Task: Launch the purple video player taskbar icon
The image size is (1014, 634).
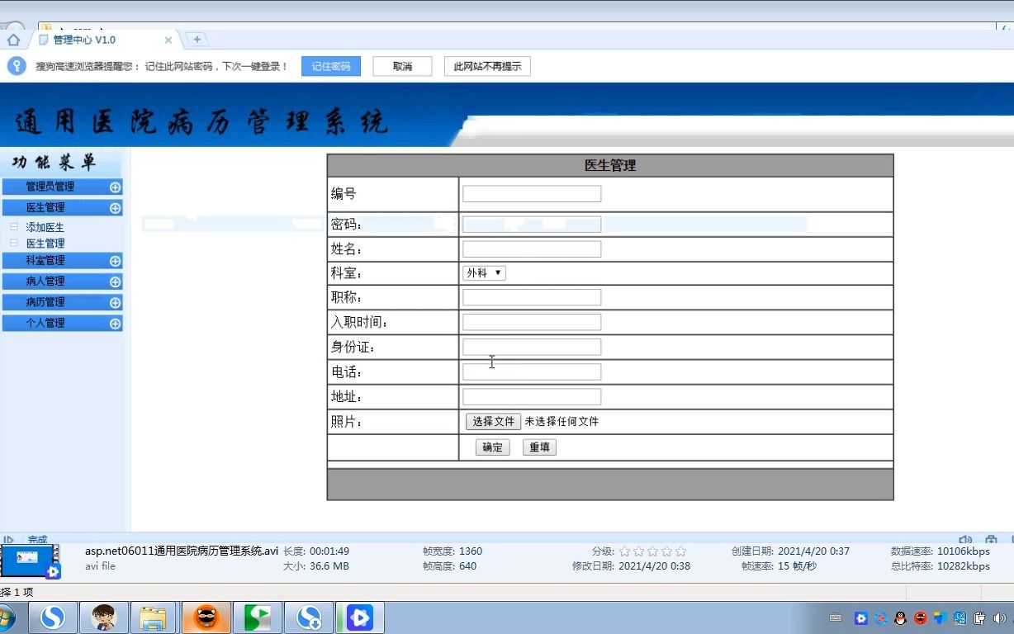Action: (360, 617)
